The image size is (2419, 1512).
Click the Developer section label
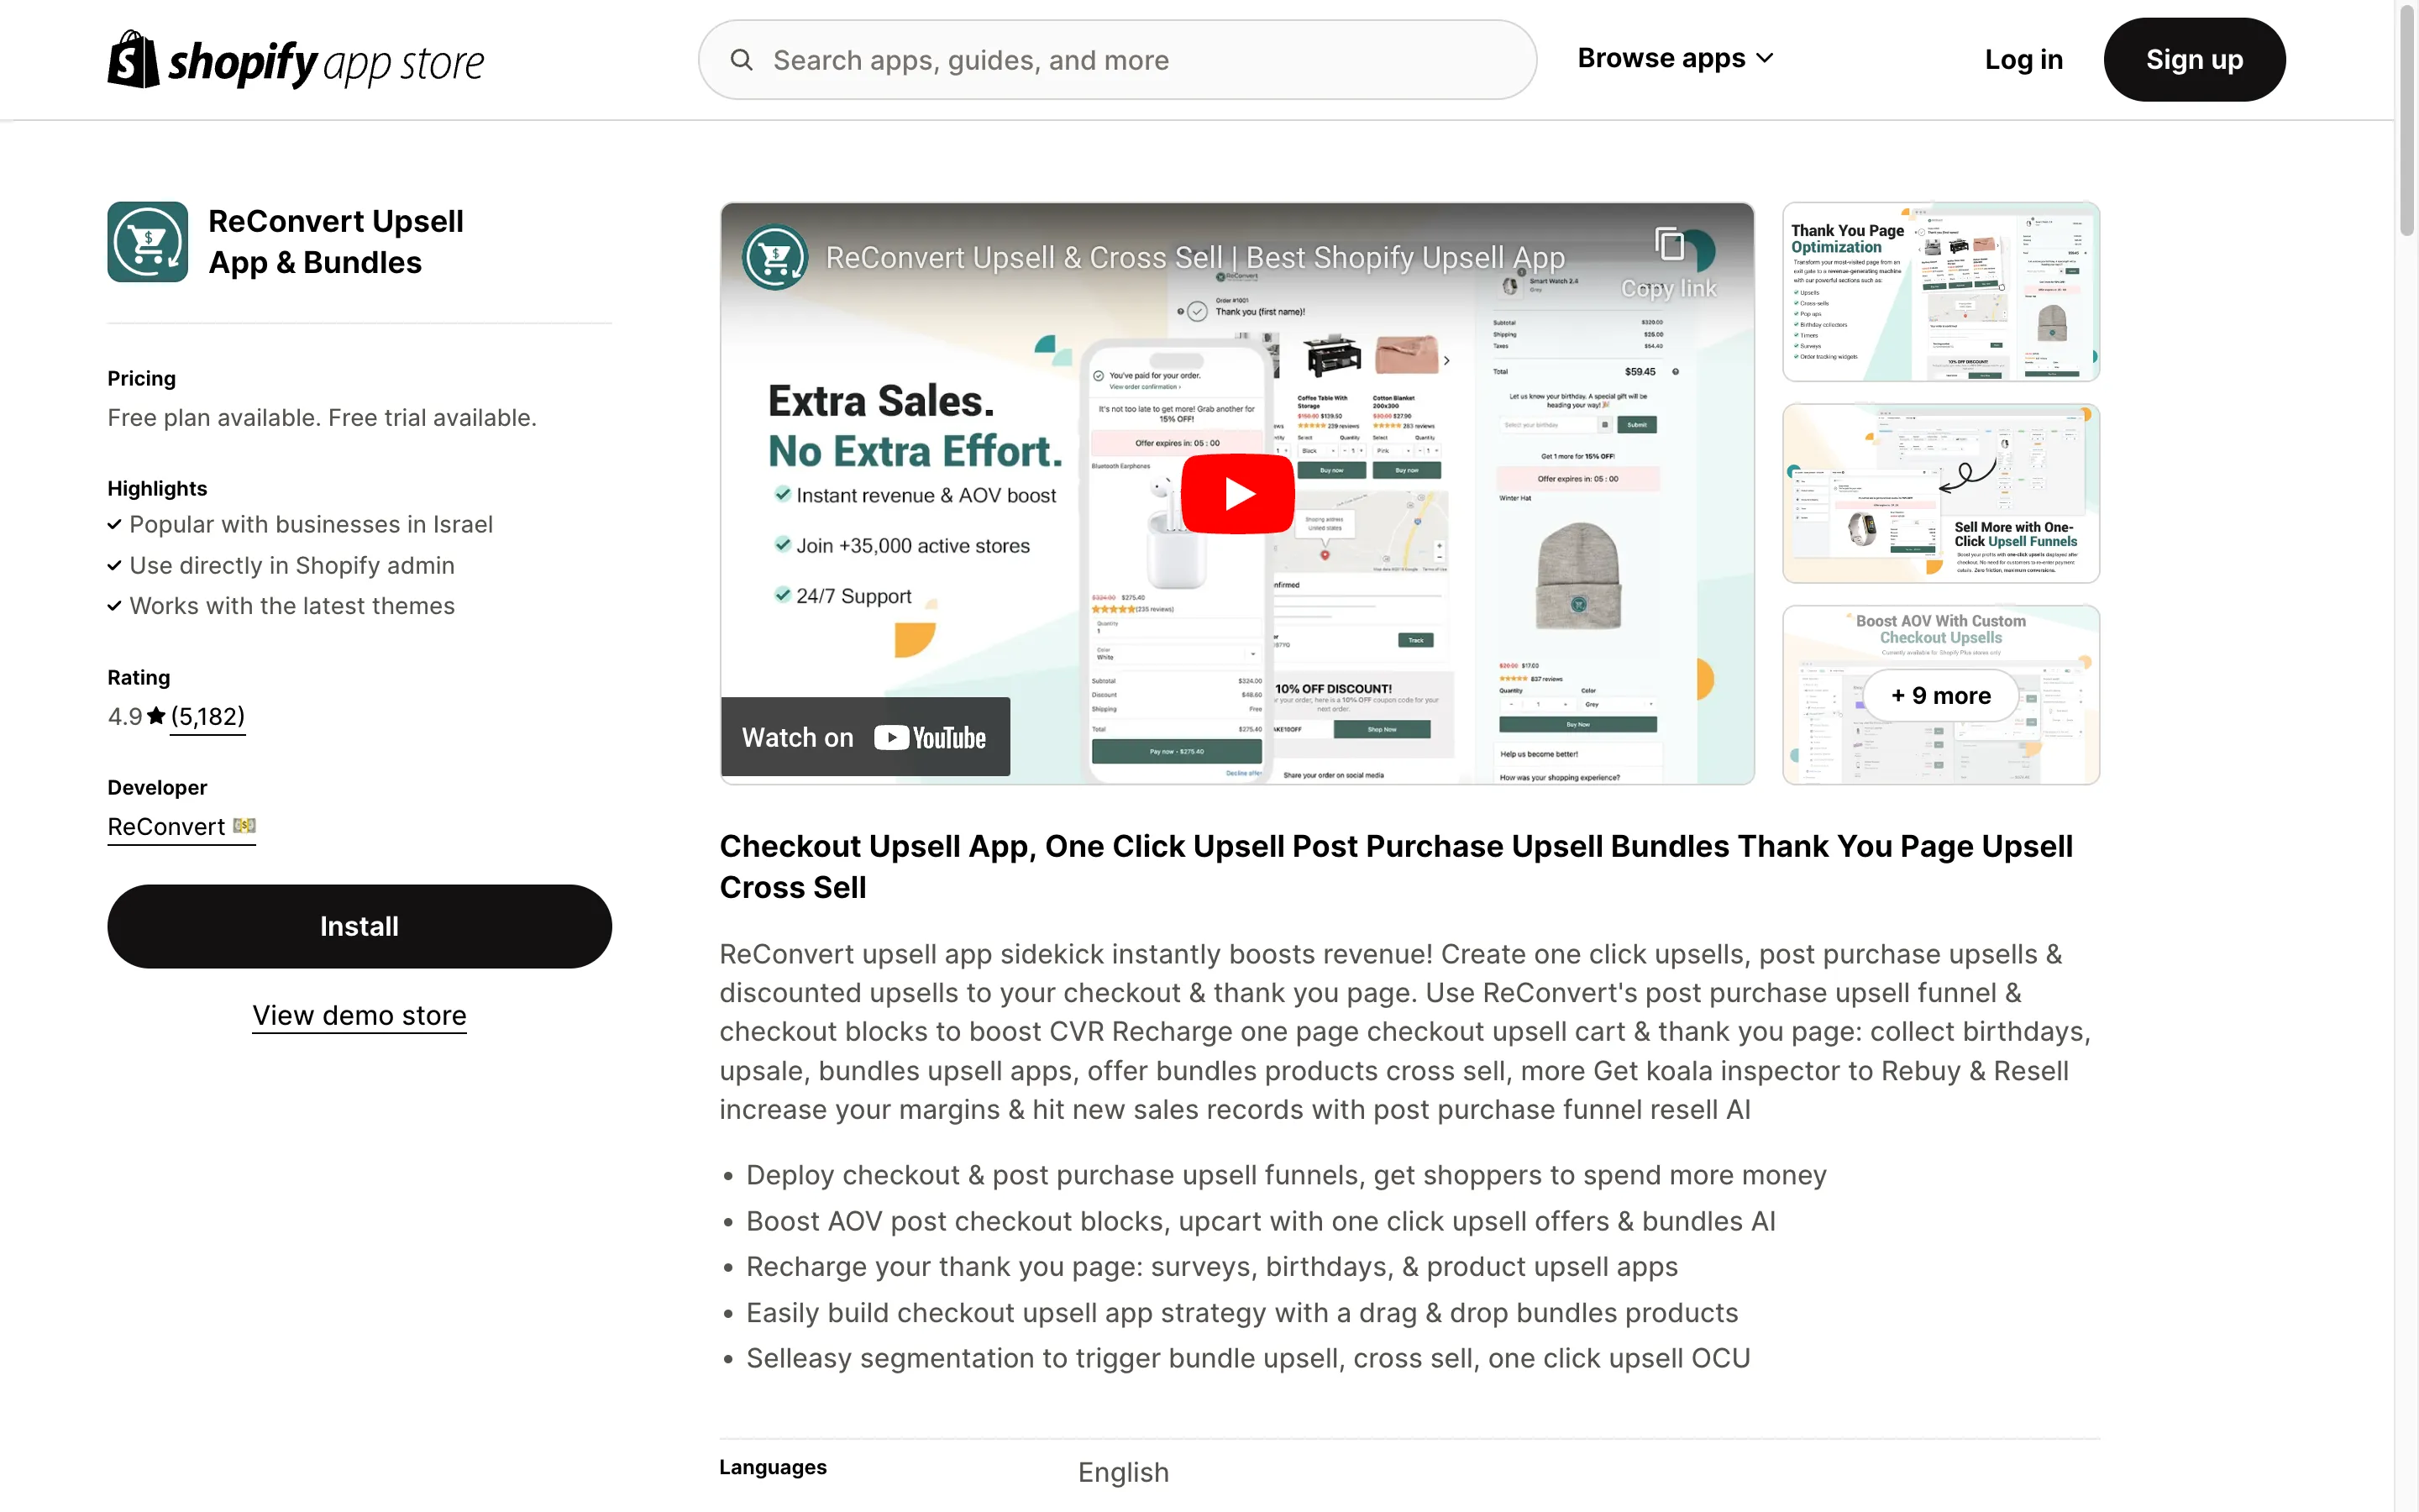[x=157, y=788]
